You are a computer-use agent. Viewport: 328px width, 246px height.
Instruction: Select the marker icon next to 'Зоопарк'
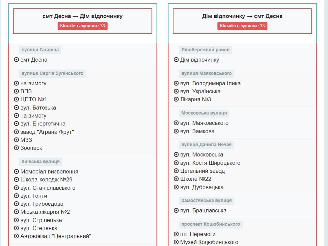click(x=16, y=148)
